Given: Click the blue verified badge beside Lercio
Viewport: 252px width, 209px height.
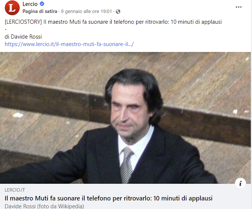Looking at the screenshot, I should pyautogui.click(x=42, y=4).
